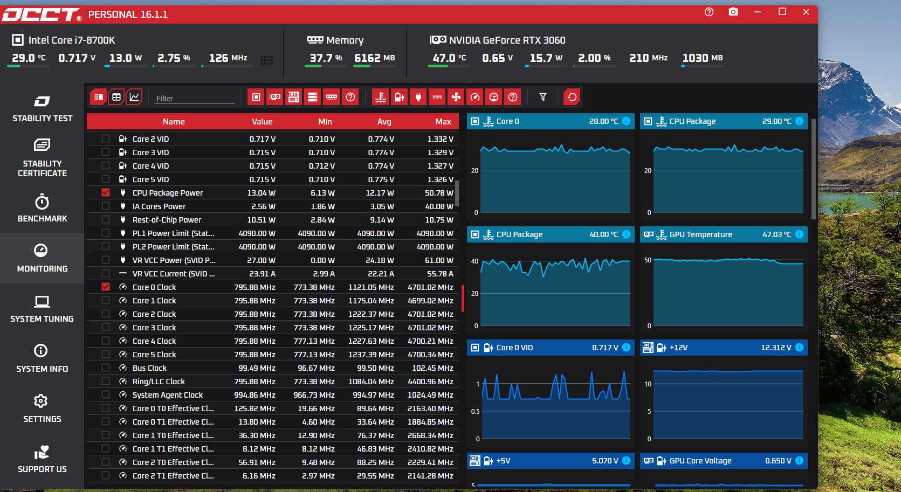Uncheck the Core 0 Clock checkbox

pos(106,287)
